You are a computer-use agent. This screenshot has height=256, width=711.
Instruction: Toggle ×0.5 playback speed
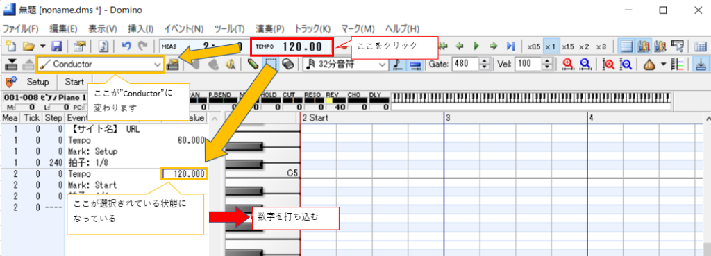pos(533,46)
